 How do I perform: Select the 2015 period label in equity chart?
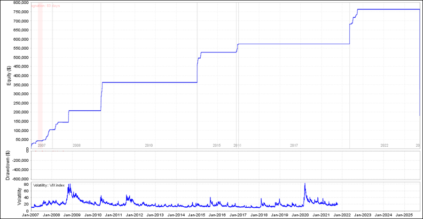(217, 146)
